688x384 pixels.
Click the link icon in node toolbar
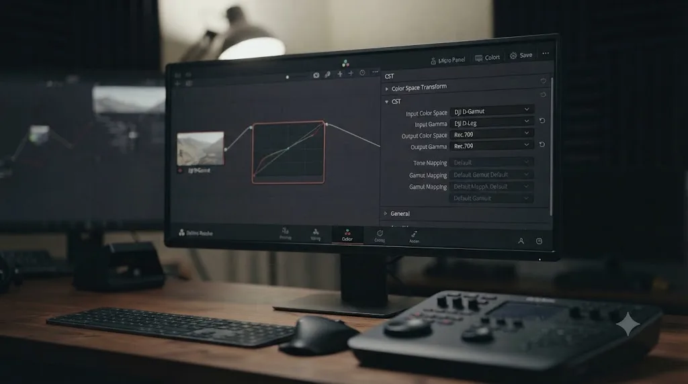(x=327, y=75)
